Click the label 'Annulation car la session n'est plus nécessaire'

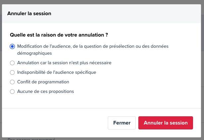tap(64, 63)
